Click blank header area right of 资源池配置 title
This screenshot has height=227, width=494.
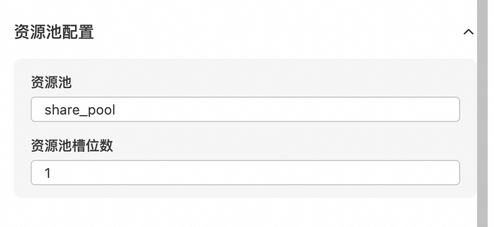264,32
